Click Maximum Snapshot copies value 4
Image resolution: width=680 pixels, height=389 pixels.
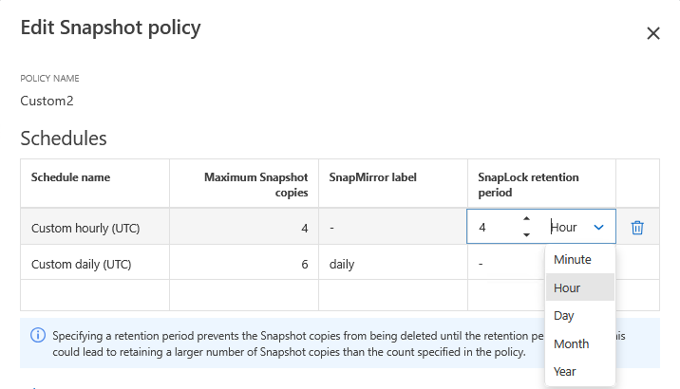click(304, 228)
